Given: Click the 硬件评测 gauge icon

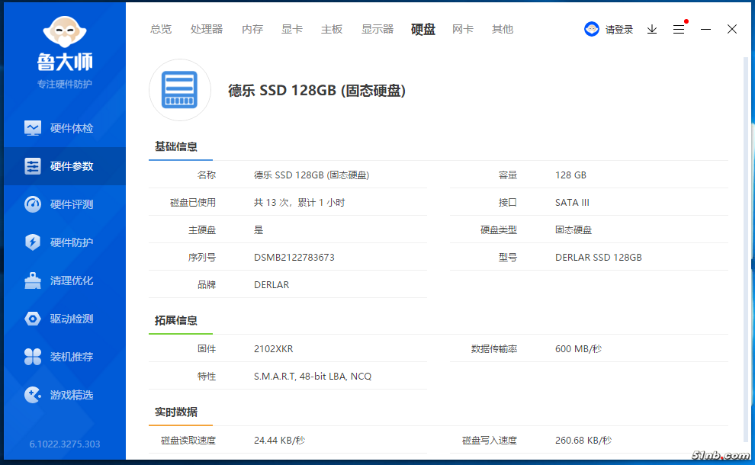Looking at the screenshot, I should [x=33, y=204].
